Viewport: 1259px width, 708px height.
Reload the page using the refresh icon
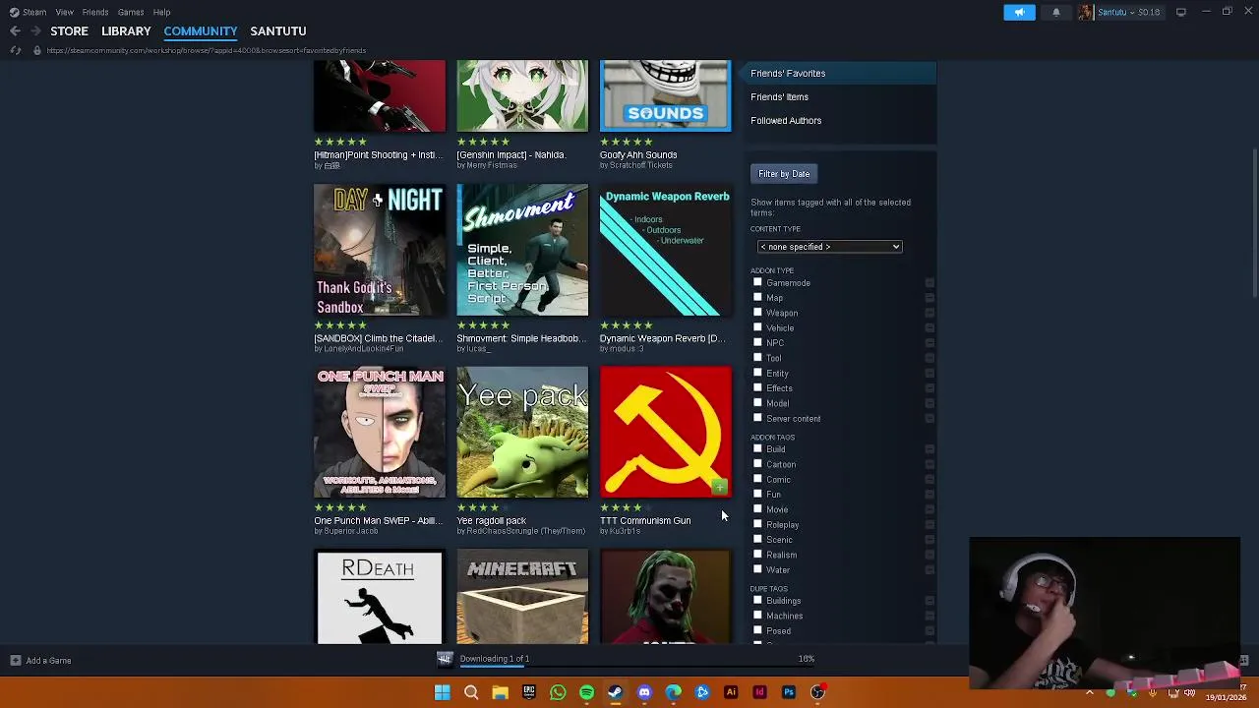click(15, 50)
